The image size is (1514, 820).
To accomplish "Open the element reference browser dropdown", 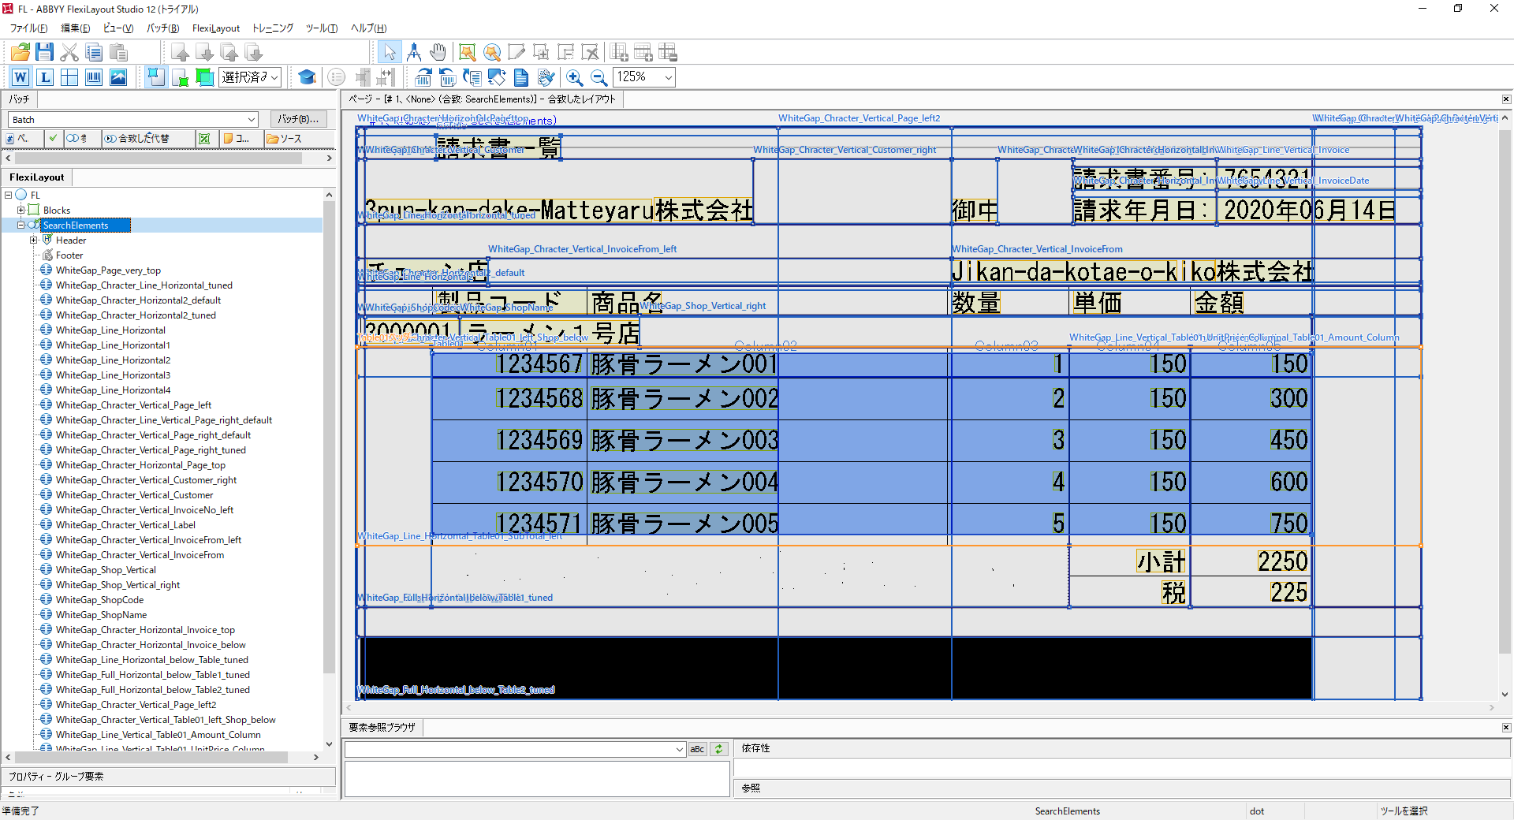I will click(x=679, y=749).
